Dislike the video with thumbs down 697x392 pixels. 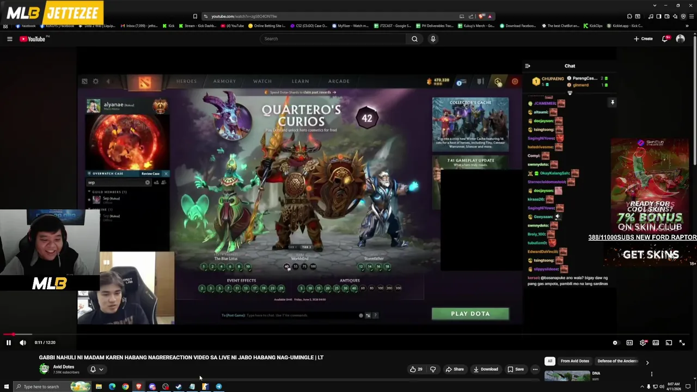coord(433,369)
